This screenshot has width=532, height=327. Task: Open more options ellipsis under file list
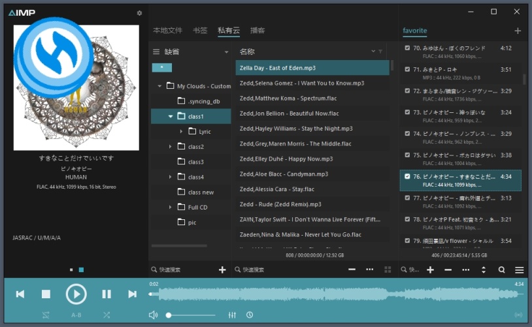point(370,270)
